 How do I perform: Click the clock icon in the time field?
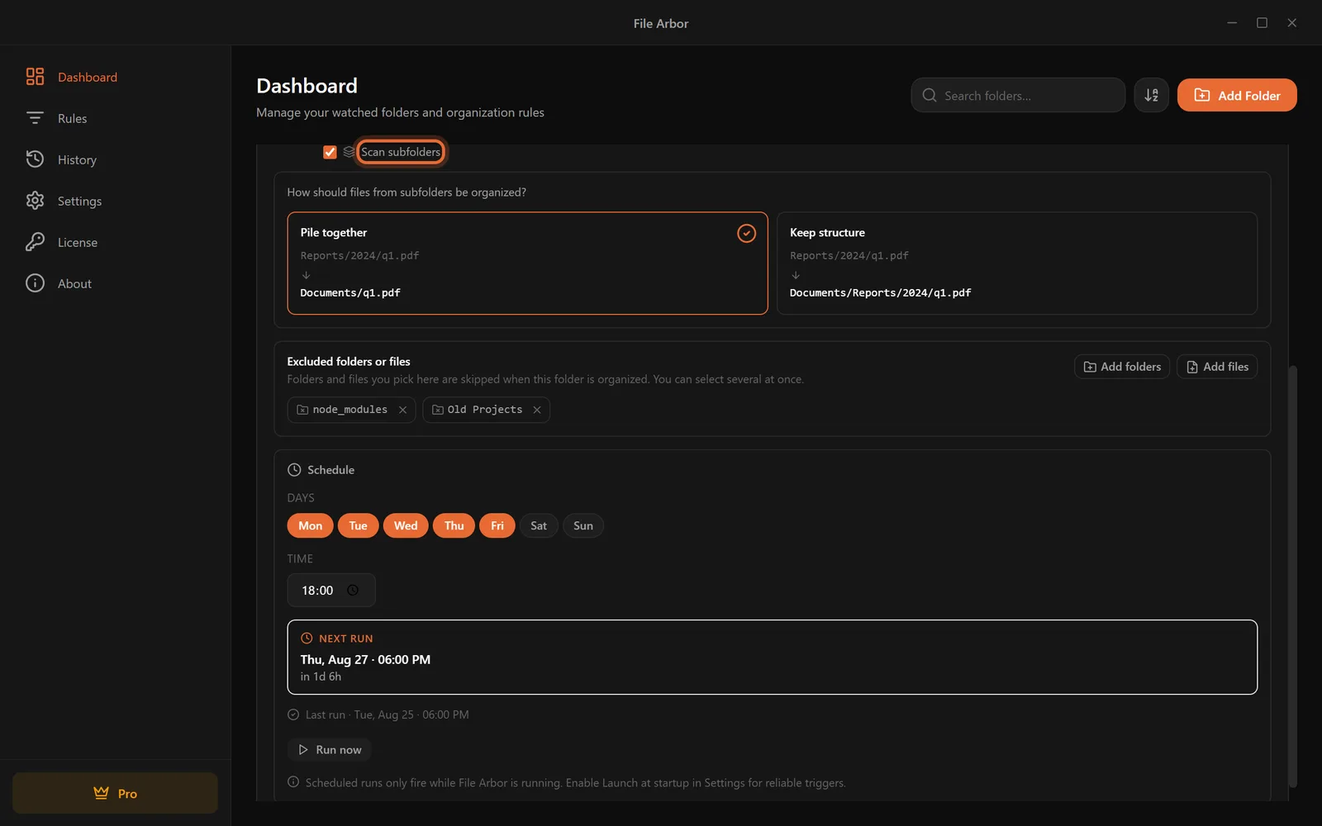click(x=353, y=591)
